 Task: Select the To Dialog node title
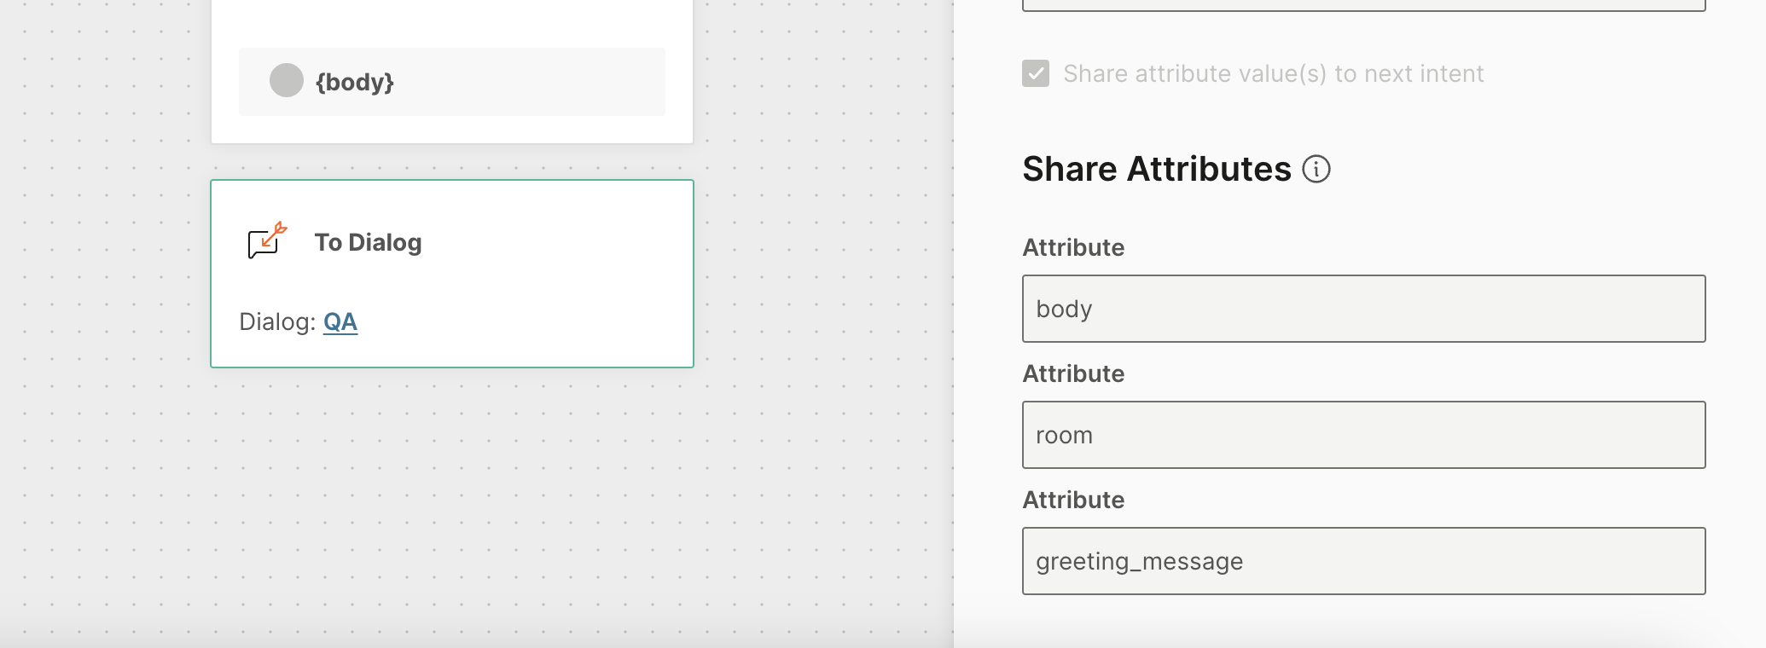pyautogui.click(x=368, y=242)
